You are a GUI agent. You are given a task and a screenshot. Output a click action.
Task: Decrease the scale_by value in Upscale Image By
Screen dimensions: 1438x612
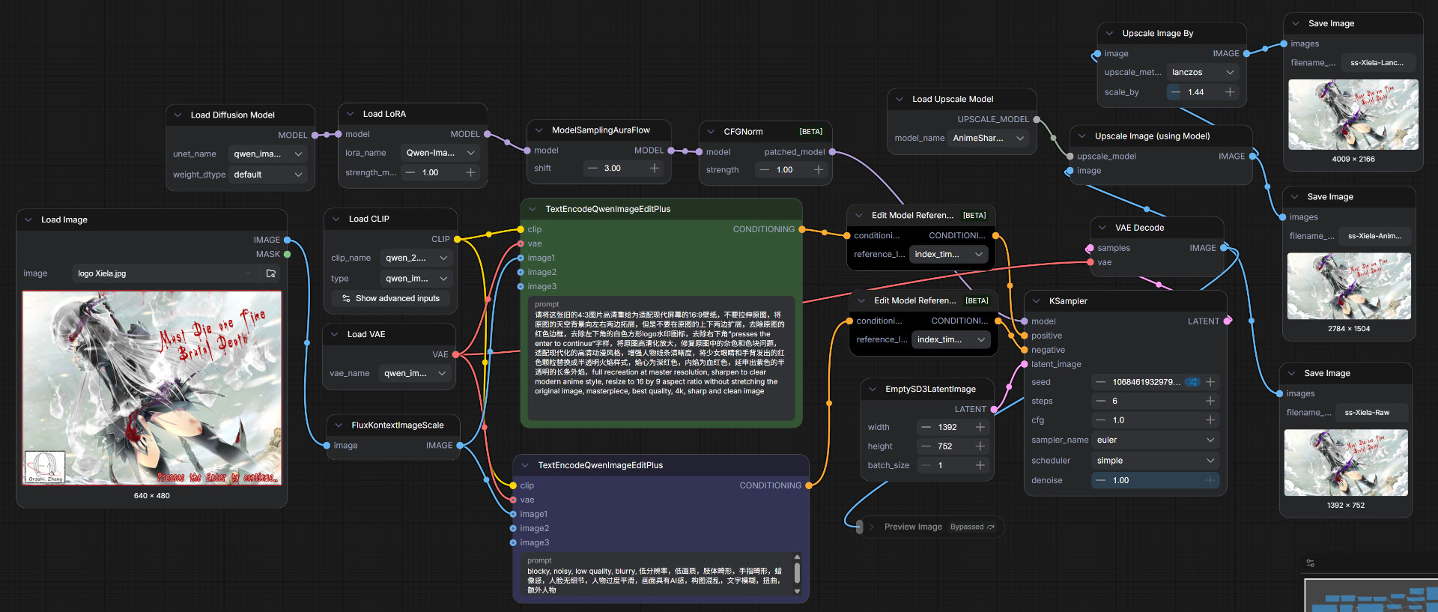pos(1175,92)
